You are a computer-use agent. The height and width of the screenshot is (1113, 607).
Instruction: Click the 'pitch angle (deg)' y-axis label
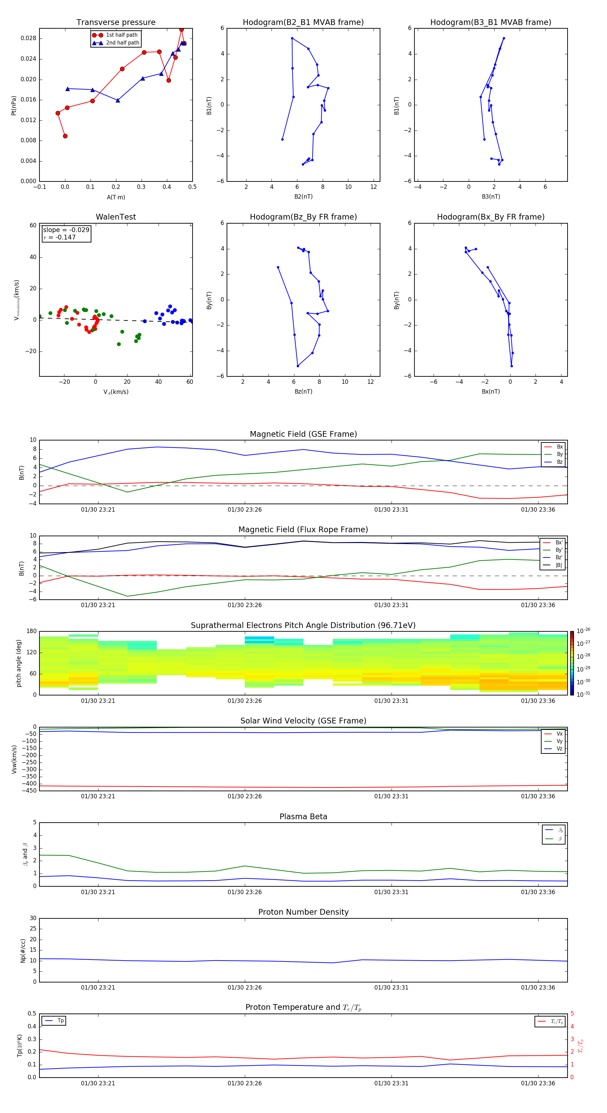point(19,663)
